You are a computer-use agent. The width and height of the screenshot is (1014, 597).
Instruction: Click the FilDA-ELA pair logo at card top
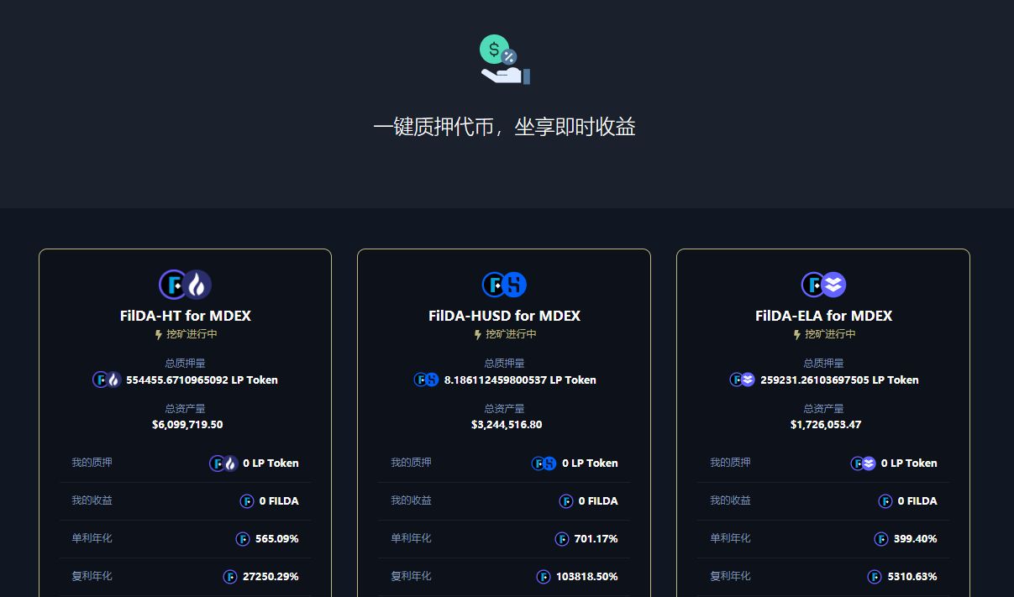coord(823,285)
